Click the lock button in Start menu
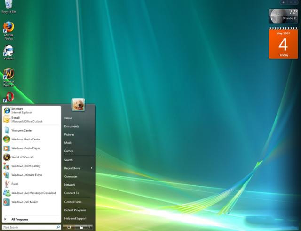Image resolution: width=301 pixels, height=231 pixels. coord(81,227)
